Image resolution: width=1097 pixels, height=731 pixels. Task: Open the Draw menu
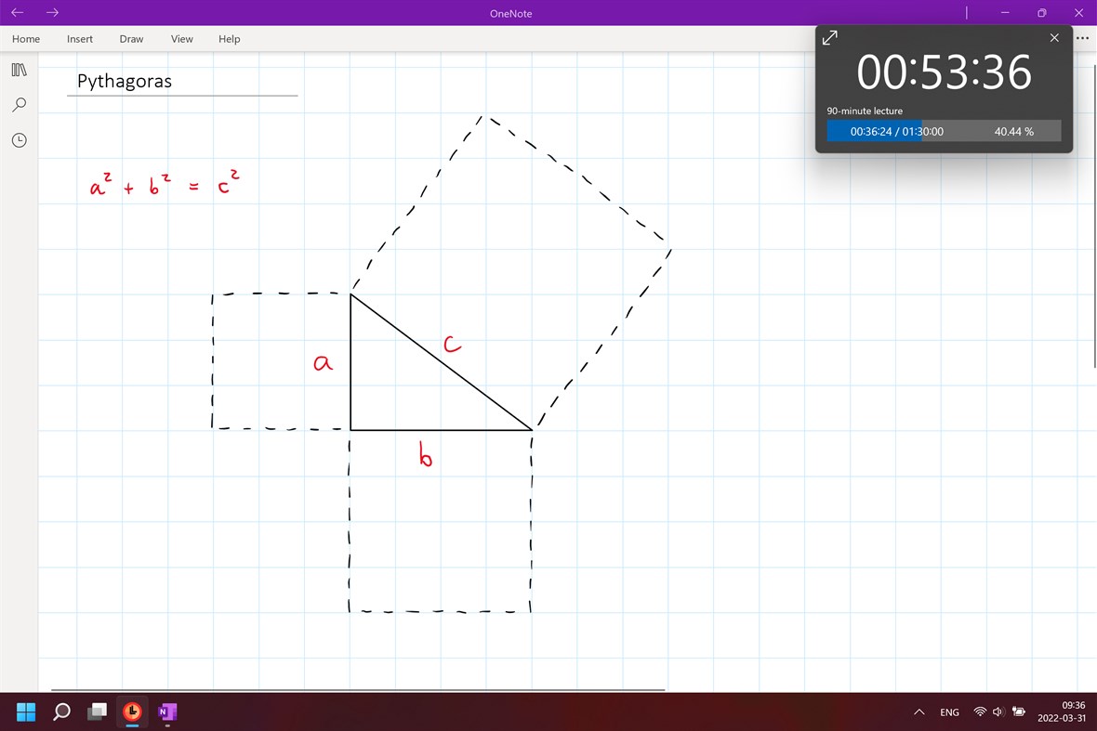131,39
